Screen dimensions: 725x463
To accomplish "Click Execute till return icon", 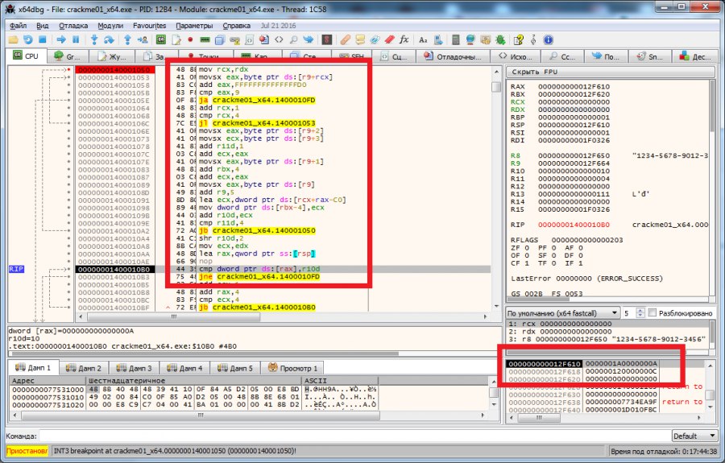I will (127, 39).
